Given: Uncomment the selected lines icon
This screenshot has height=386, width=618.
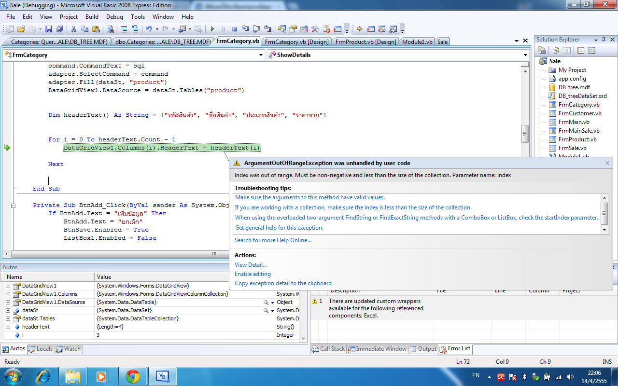Looking at the screenshot, I should 135,29.
